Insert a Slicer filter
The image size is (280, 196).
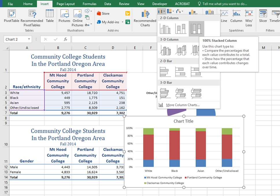tap(263, 16)
